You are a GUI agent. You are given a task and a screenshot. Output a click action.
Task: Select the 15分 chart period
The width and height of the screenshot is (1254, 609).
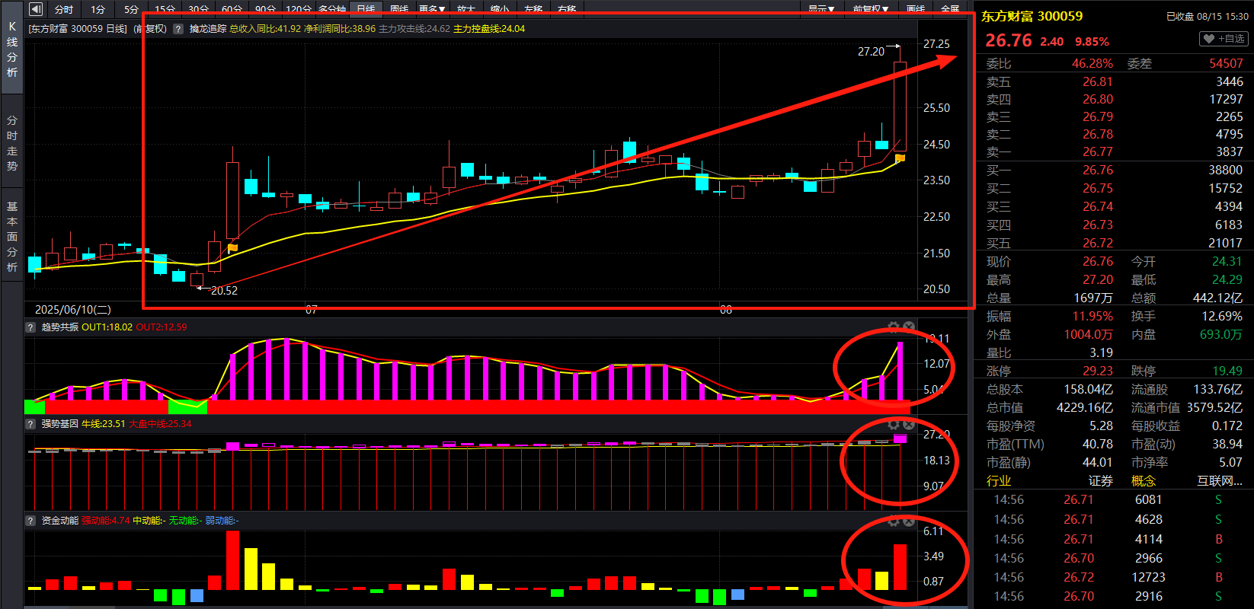pyautogui.click(x=165, y=9)
